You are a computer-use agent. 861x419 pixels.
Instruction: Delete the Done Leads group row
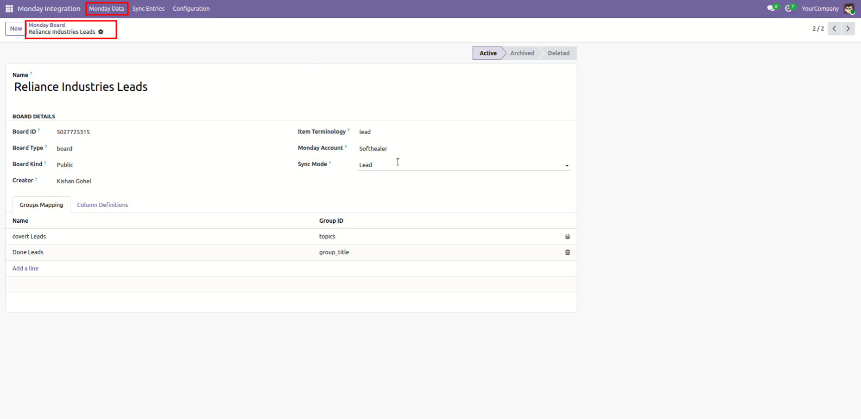[567, 252]
